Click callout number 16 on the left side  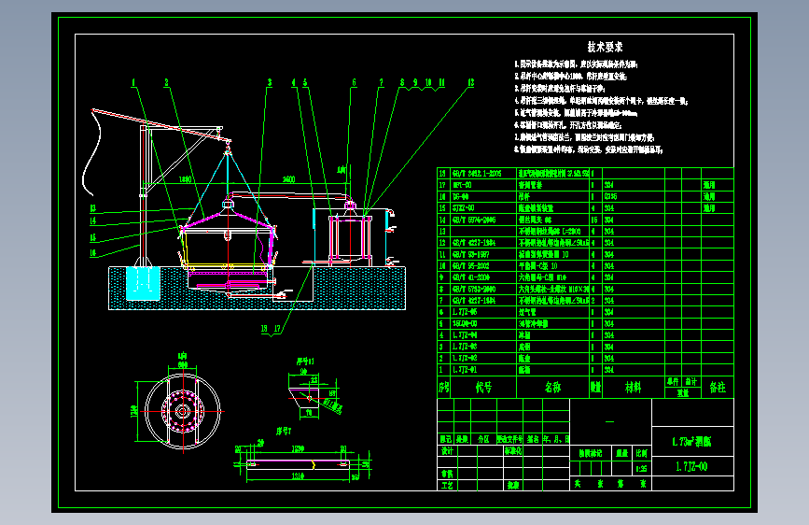93,253
